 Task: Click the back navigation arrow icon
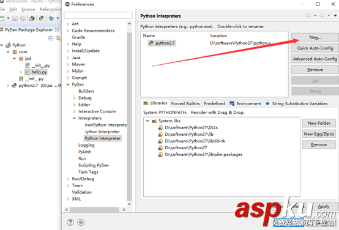tap(309, 15)
